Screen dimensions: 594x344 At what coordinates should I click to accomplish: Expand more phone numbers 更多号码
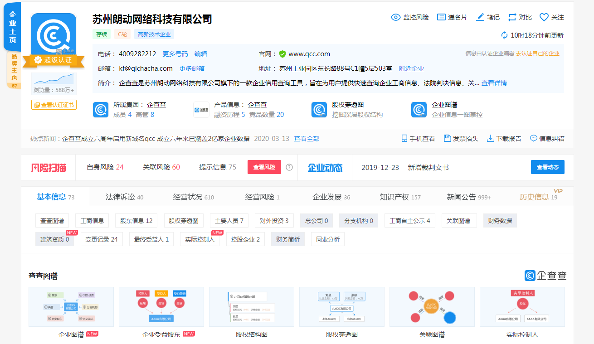pyautogui.click(x=175, y=54)
